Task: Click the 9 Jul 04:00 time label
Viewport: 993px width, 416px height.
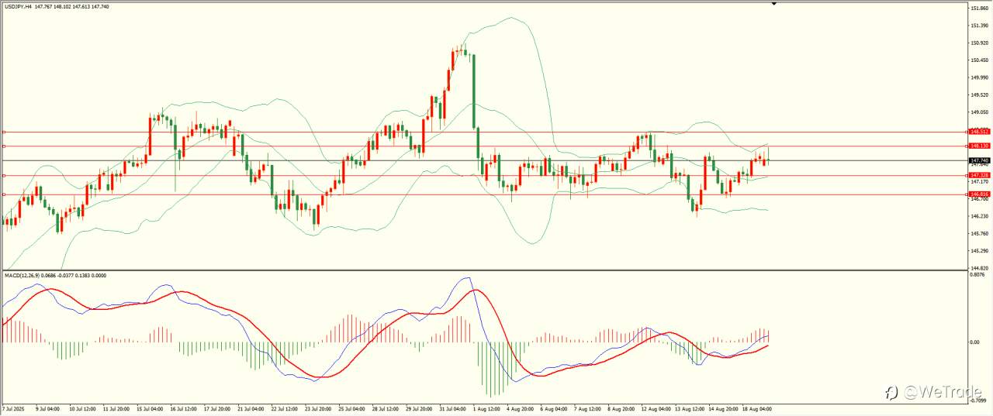Action: point(48,408)
